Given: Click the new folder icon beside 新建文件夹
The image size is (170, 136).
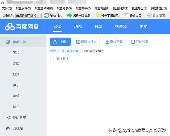Looking at the screenshot, I should [x=78, y=42].
